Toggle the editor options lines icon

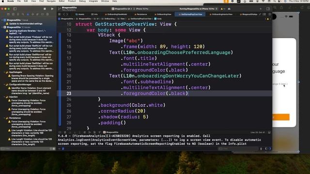264,14
